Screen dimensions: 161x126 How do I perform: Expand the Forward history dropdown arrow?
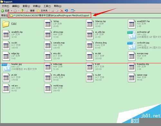tap(18, 11)
